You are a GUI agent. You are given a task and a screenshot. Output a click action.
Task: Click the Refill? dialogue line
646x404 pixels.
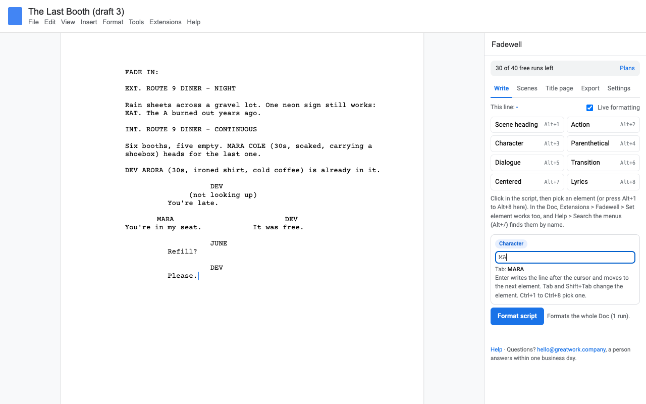[x=182, y=251]
